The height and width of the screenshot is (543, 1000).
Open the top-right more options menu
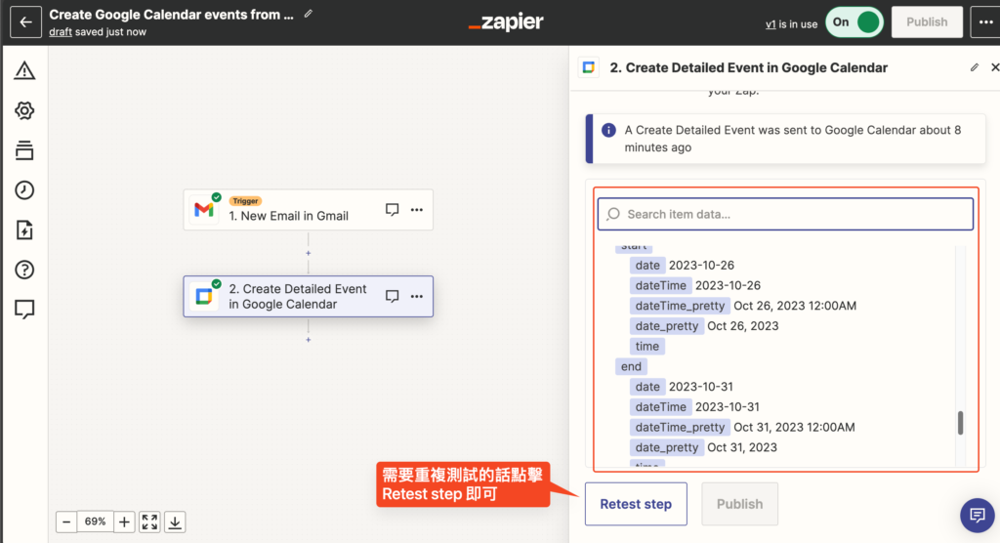(985, 22)
